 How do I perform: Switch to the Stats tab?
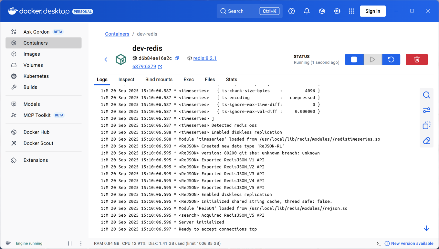tap(232, 80)
